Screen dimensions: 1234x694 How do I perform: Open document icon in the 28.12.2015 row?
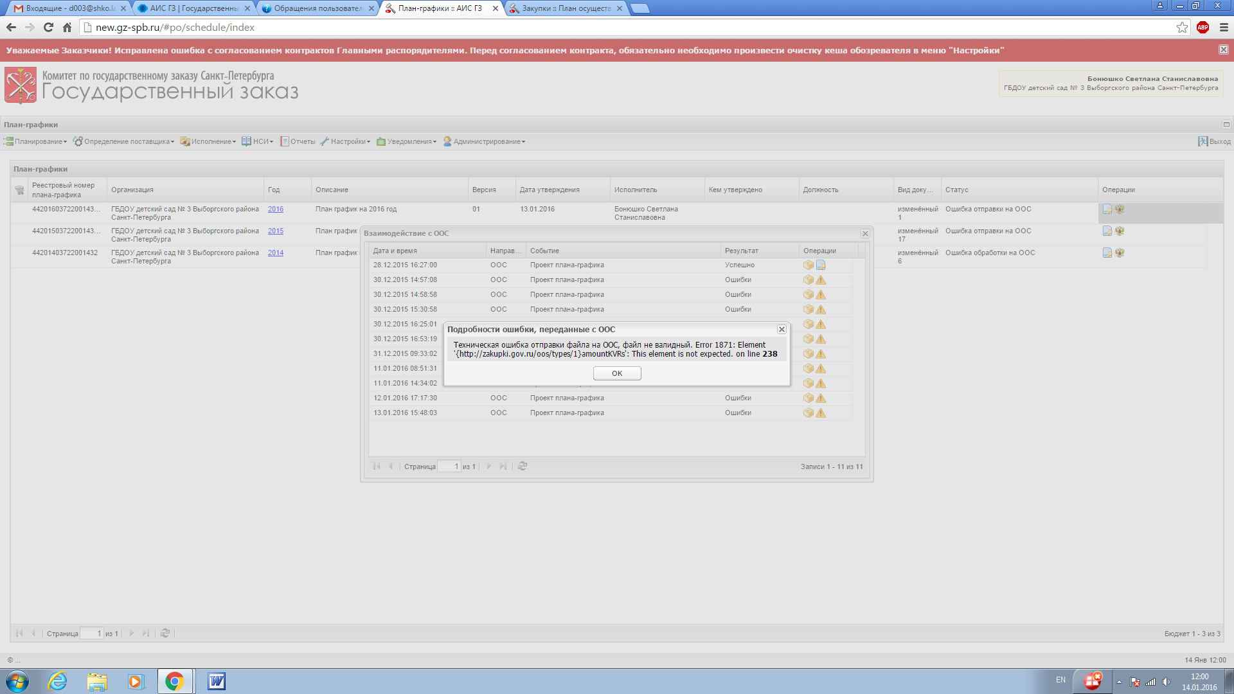point(821,265)
